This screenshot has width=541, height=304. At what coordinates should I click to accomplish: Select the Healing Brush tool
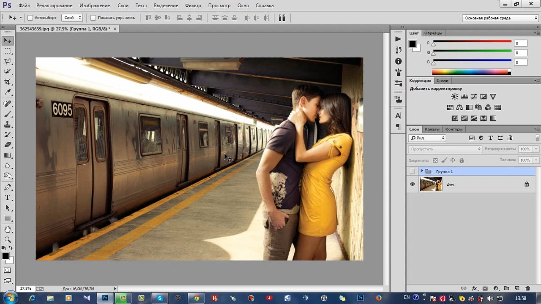(8, 104)
